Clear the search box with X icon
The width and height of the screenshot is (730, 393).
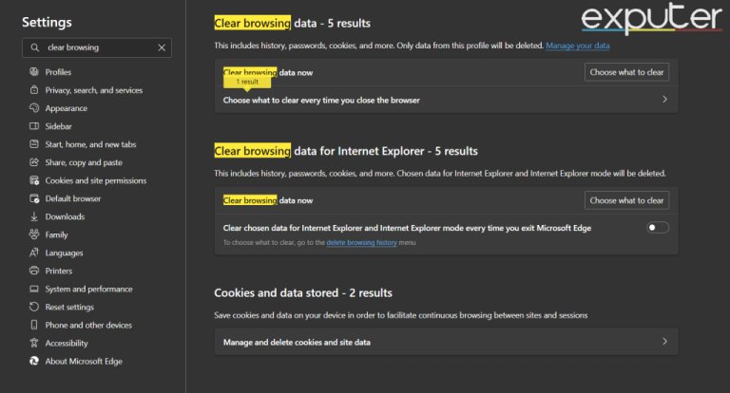(162, 47)
